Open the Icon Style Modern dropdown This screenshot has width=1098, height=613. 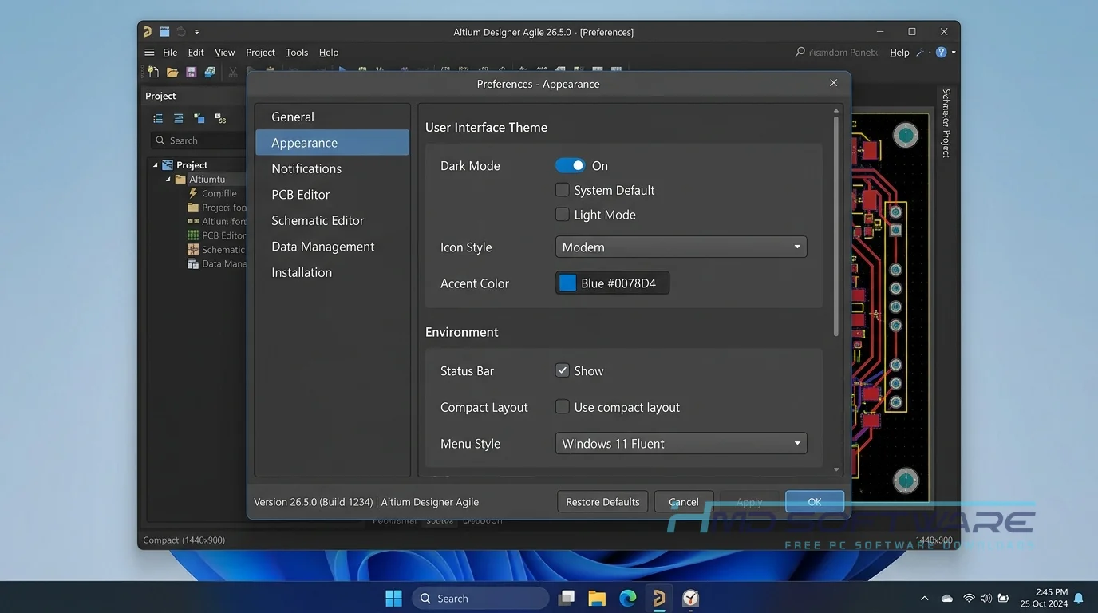681,247
